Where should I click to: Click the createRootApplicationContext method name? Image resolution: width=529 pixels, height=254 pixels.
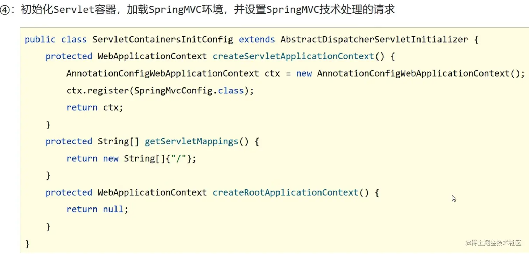click(x=285, y=192)
